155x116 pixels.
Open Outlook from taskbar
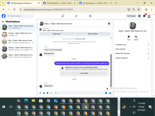pyautogui.click(x=56, y=101)
